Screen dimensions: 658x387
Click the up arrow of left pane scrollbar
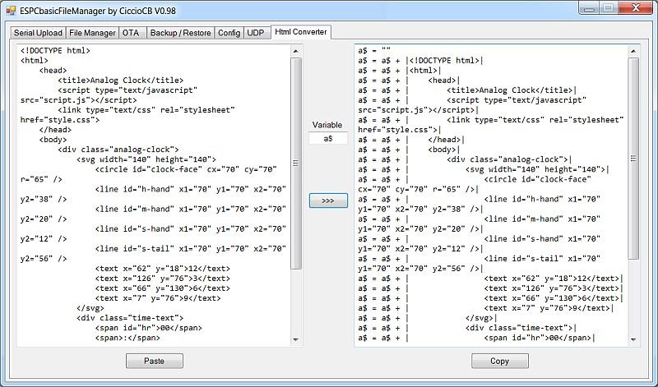(x=296, y=51)
